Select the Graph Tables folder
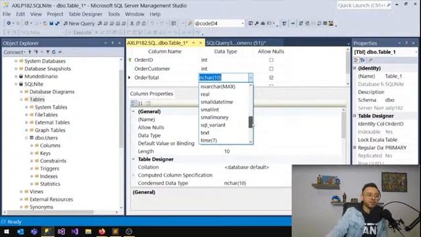Viewport: 421px width, 237px height. [50, 130]
